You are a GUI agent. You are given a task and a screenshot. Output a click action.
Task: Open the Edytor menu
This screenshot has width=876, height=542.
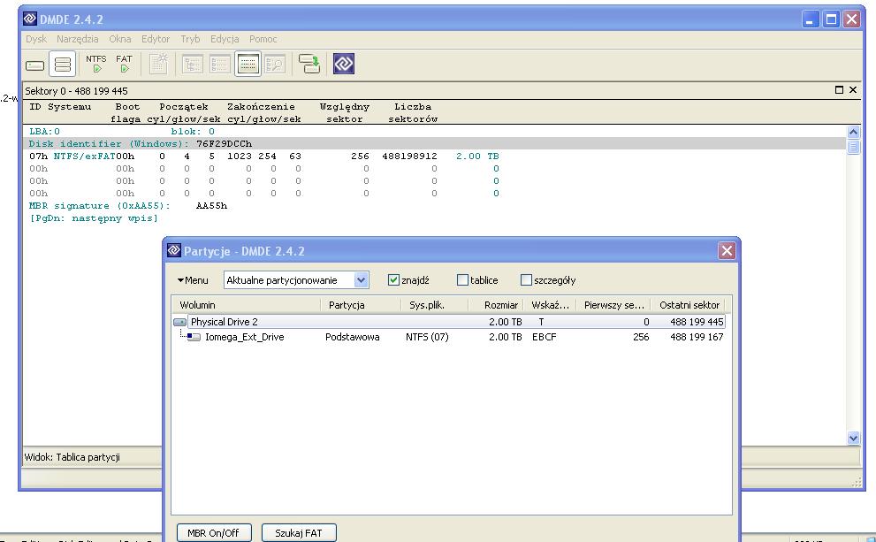156,39
